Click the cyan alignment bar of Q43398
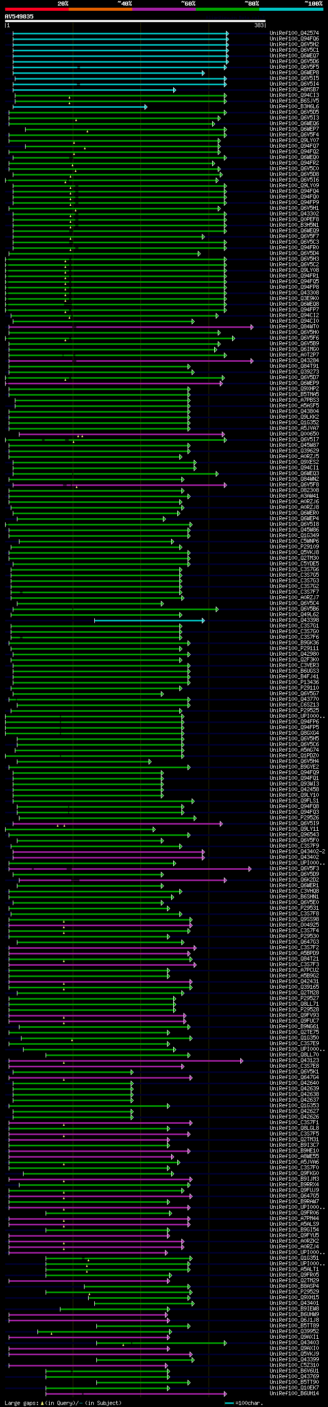Viewport: 328px width, 1407px height. tap(149, 620)
